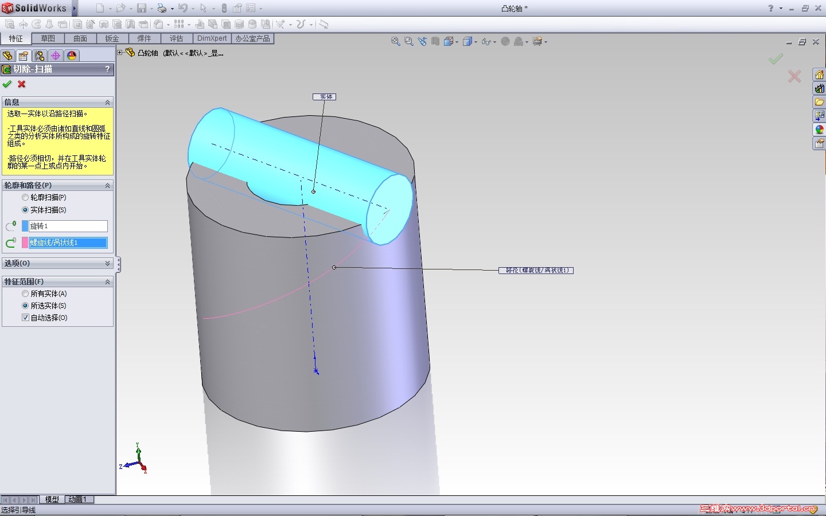The width and height of the screenshot is (826, 516).
Task: Click the 旋转1 tool body selection box
Action: (x=68, y=226)
